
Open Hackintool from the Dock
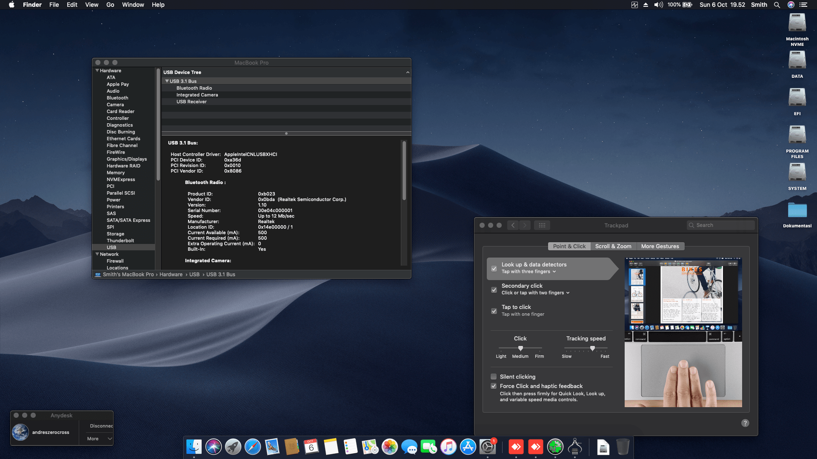575,447
